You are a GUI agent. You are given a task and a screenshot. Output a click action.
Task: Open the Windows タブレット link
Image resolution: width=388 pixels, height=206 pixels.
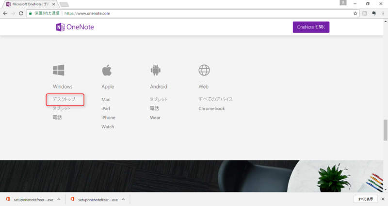tap(62, 108)
